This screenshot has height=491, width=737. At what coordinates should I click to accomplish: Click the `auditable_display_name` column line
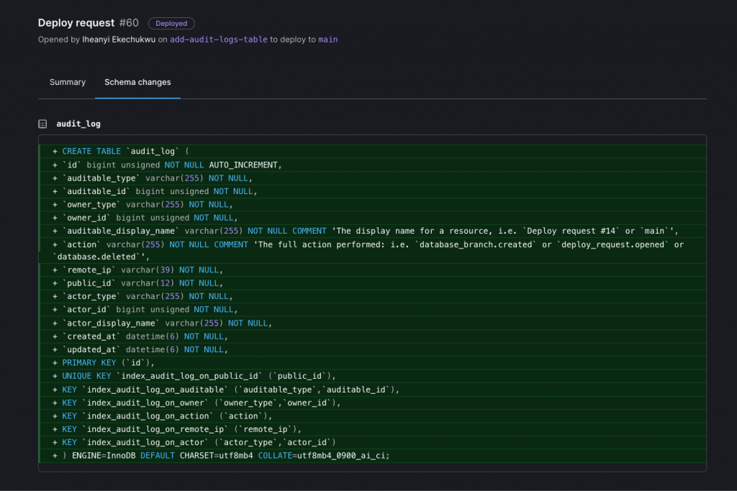372,231
